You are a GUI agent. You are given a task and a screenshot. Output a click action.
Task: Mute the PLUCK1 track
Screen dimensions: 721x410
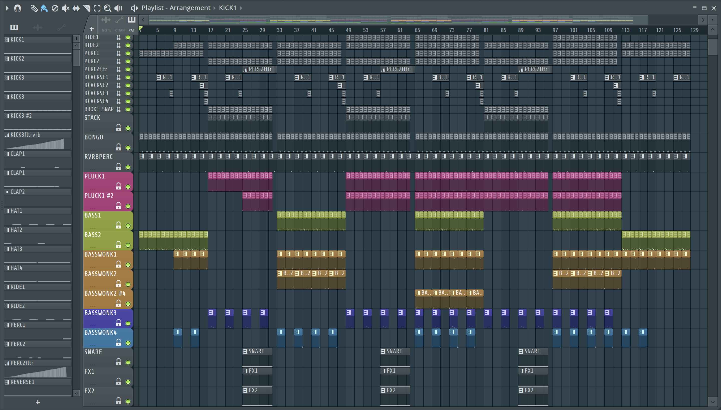click(128, 187)
